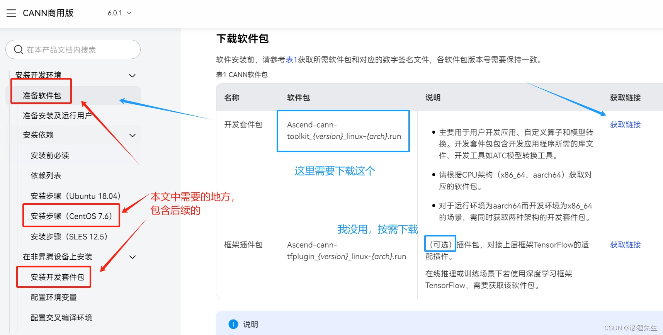663x335 pixels.
Task: Click the 主要用于用户开发应用 bullet text
Action: click(516, 144)
